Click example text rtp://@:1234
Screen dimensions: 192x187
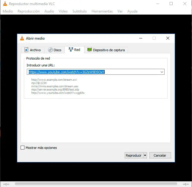click(39, 83)
